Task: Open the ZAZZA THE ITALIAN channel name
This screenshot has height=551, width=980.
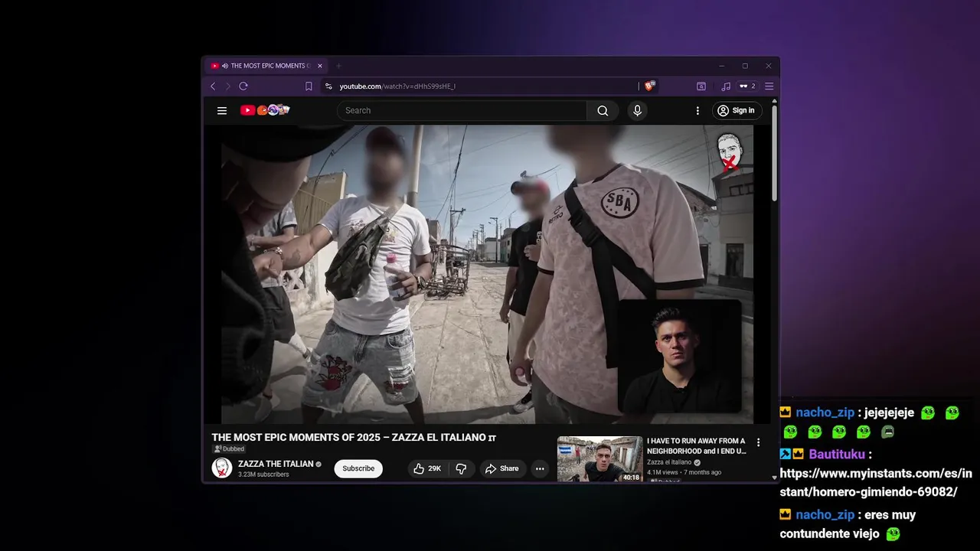Action: click(x=276, y=464)
